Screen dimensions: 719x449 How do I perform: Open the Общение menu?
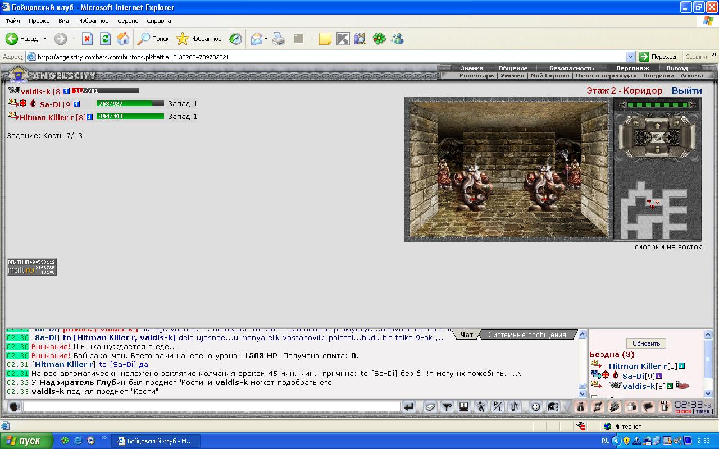tap(513, 68)
